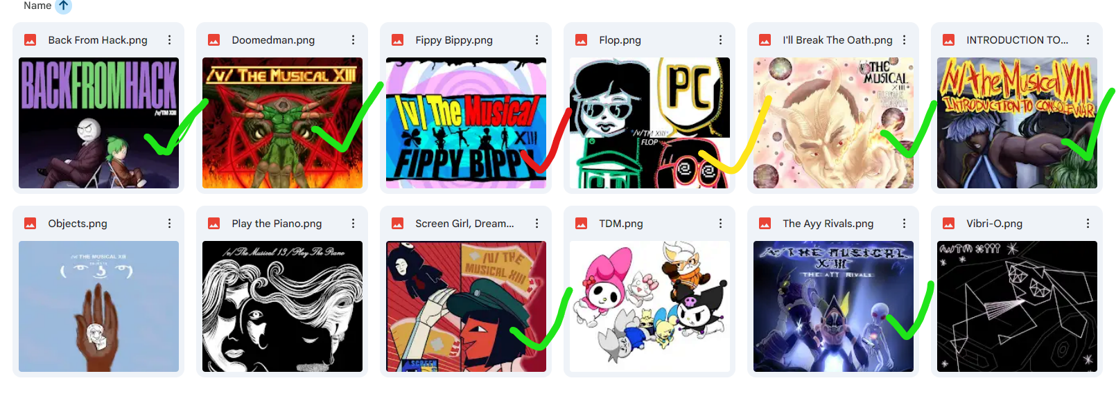The height and width of the screenshot is (403, 1116).
Task: Open the Vibri-O.png wireframe thumbnail
Action: [x=1017, y=306]
